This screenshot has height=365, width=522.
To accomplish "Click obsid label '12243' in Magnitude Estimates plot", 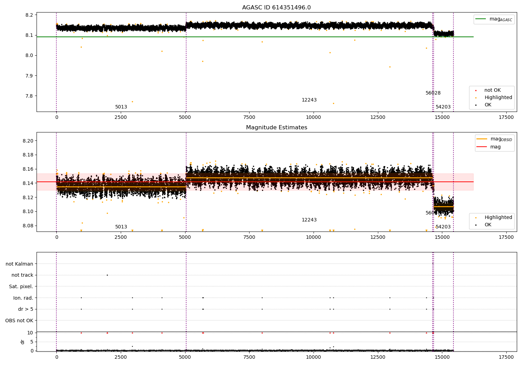I will (309, 220).
